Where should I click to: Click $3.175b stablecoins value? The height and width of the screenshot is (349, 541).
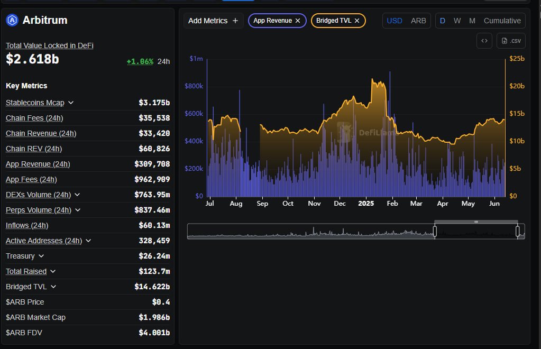click(x=154, y=103)
